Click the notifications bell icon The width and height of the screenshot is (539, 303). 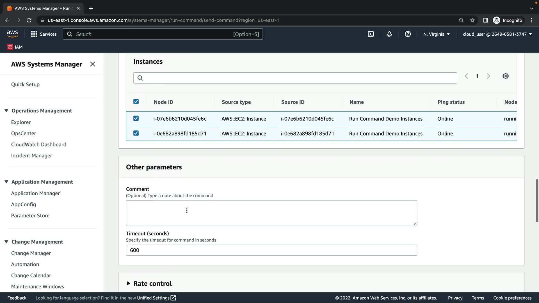[389, 34]
